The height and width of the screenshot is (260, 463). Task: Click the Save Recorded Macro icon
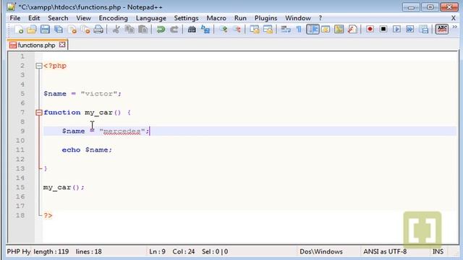[423, 29]
